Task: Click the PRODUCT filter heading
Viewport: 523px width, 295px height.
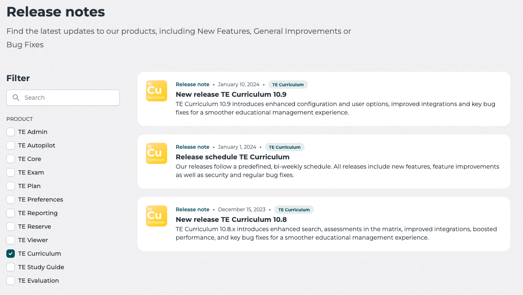Action: 19,119
